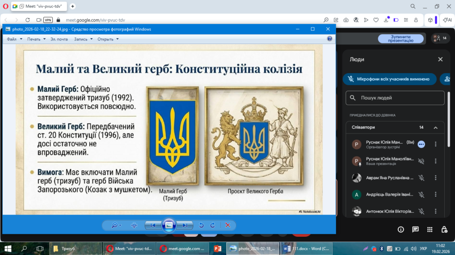Open the Записать menu in the photo viewer
This screenshot has width=455, height=255.
coord(83,39)
